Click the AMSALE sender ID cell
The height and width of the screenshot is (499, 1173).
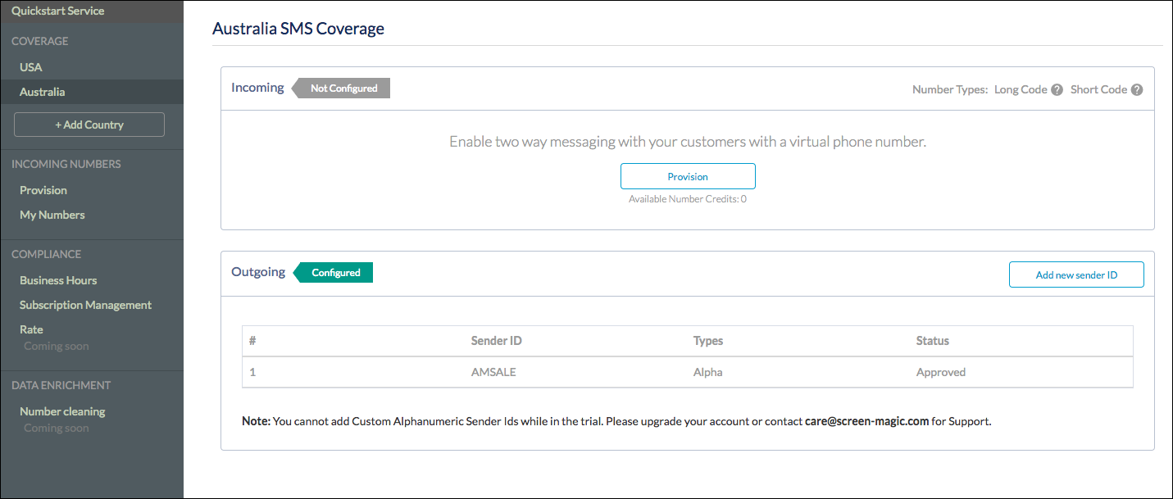493,372
